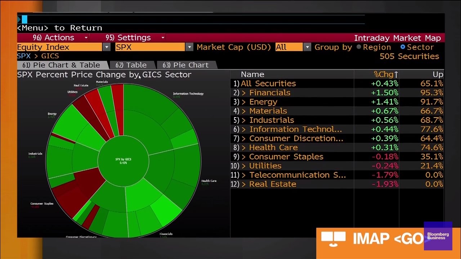
Task: Click the Energy pie chart label
Action: click(52, 114)
